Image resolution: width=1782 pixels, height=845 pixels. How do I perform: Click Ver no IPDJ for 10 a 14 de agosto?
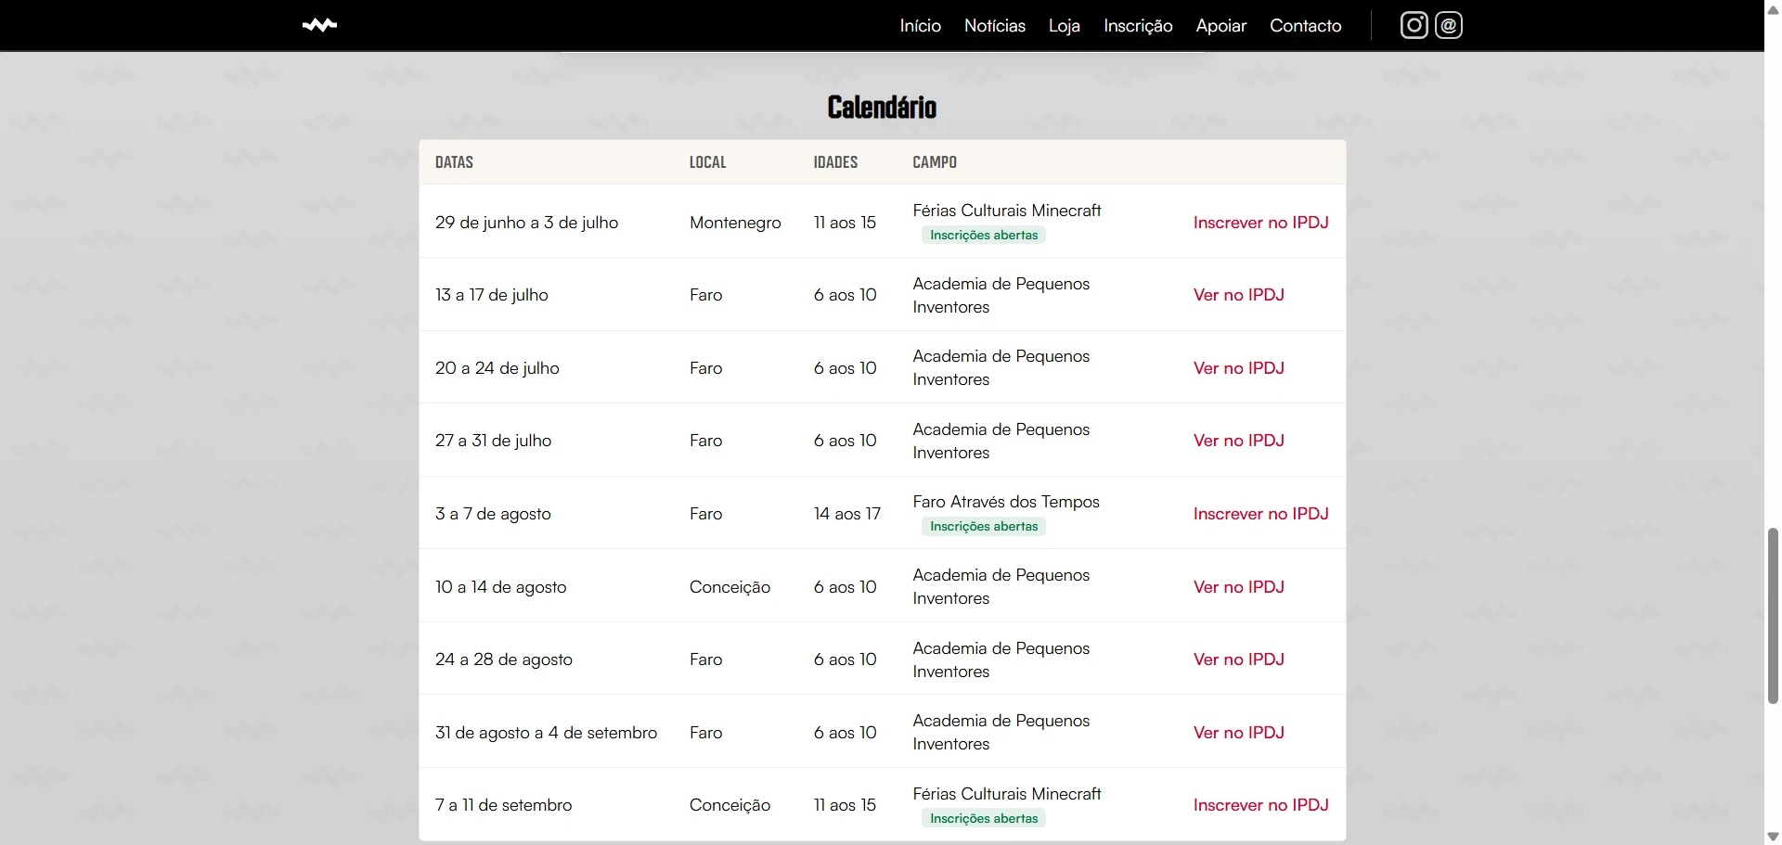(x=1238, y=587)
